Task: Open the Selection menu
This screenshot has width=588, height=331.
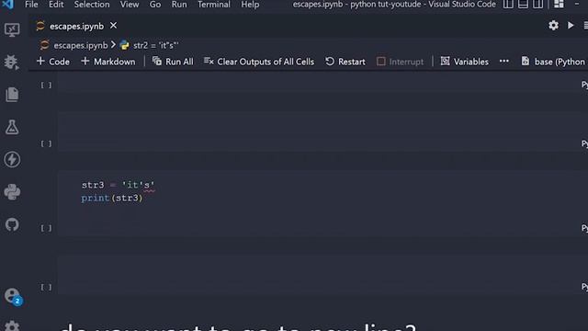Action: 92,5
